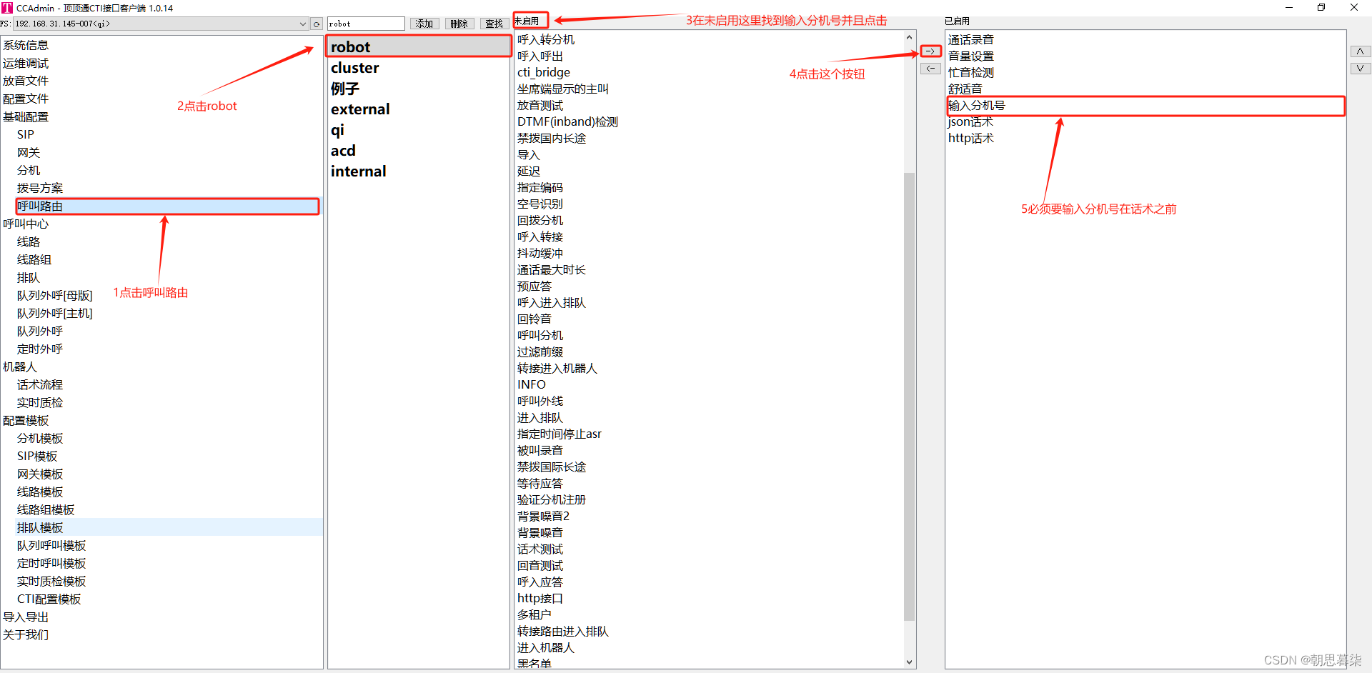Select 通话最大时长 in the 未启用 list
This screenshot has height=673, width=1372.
click(x=552, y=270)
